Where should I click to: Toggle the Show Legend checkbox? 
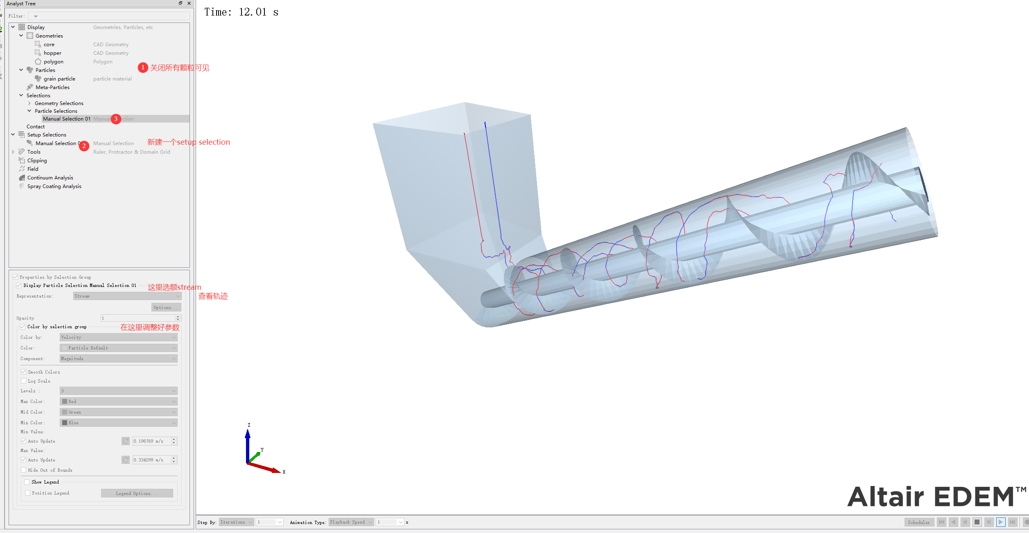click(27, 482)
